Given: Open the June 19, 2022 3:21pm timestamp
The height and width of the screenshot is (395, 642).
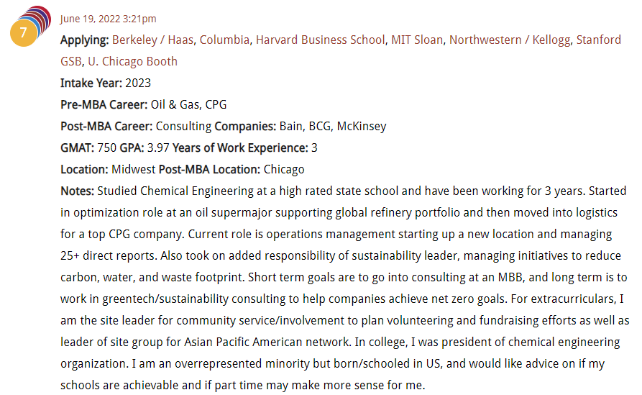Looking at the screenshot, I should click(108, 19).
